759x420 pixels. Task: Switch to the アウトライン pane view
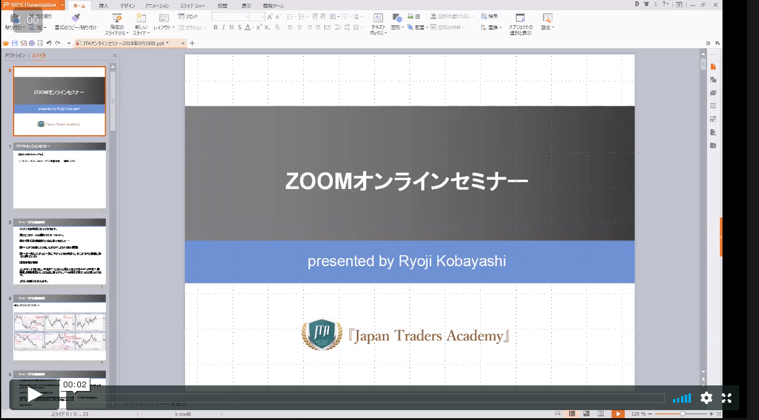point(15,56)
